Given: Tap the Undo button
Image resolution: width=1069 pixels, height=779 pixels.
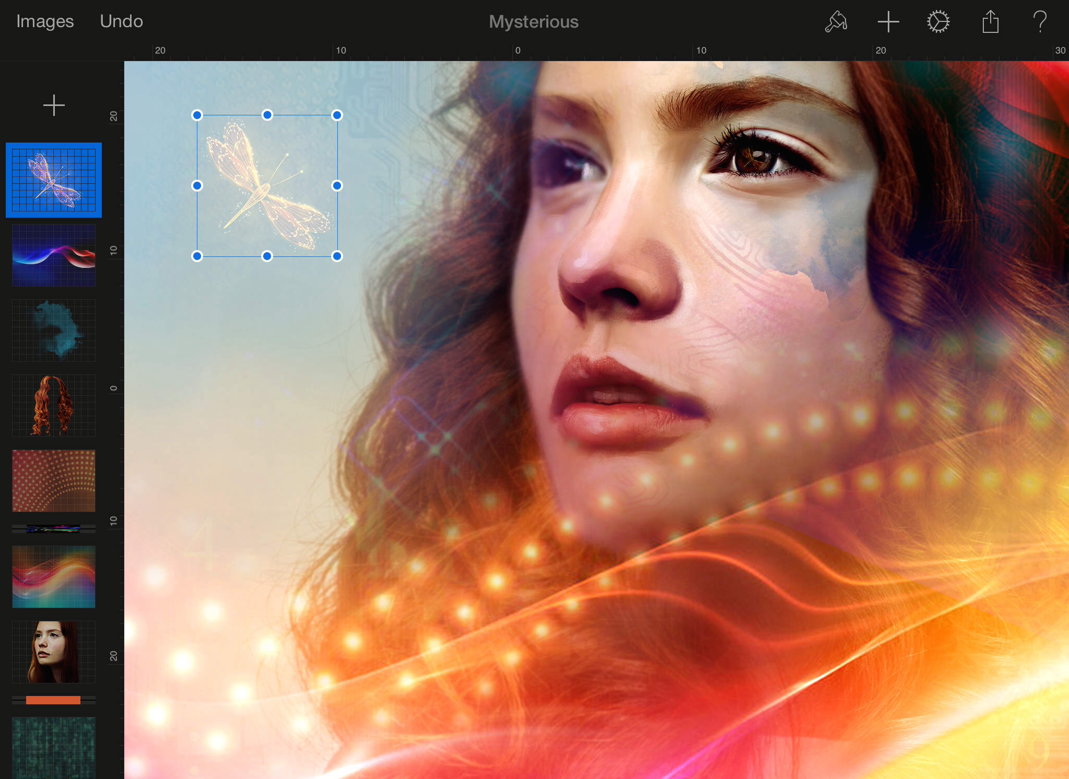Looking at the screenshot, I should pos(121,21).
